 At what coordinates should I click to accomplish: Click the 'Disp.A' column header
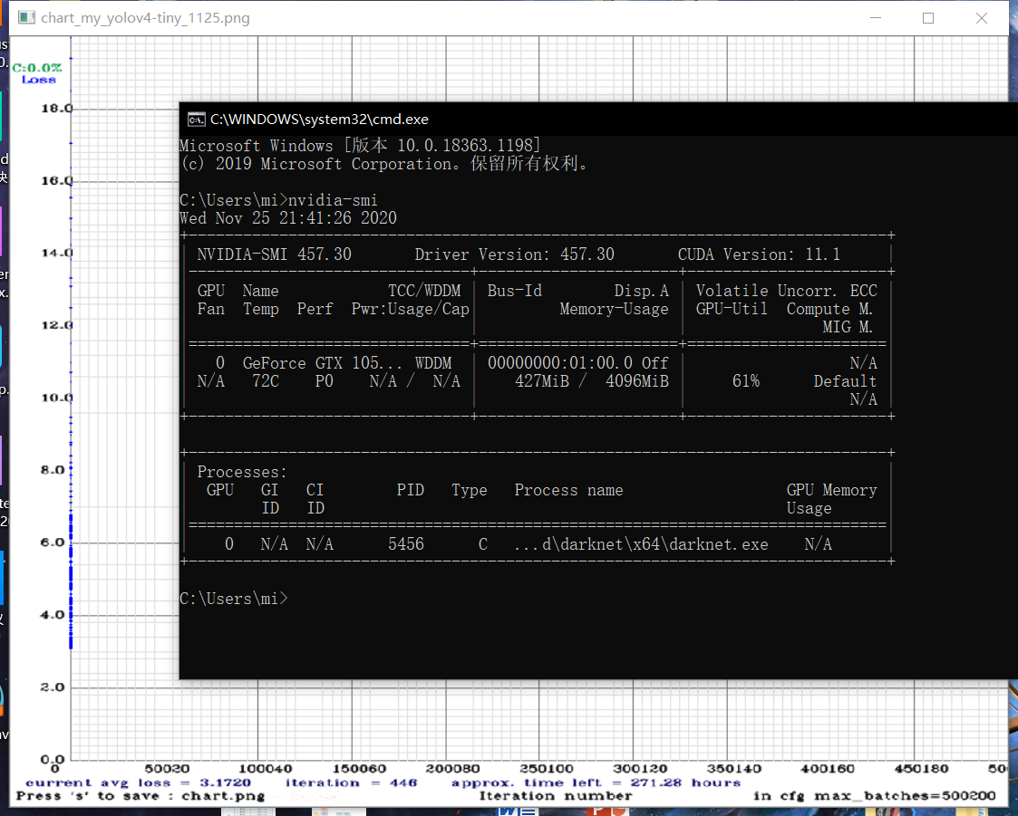click(642, 291)
